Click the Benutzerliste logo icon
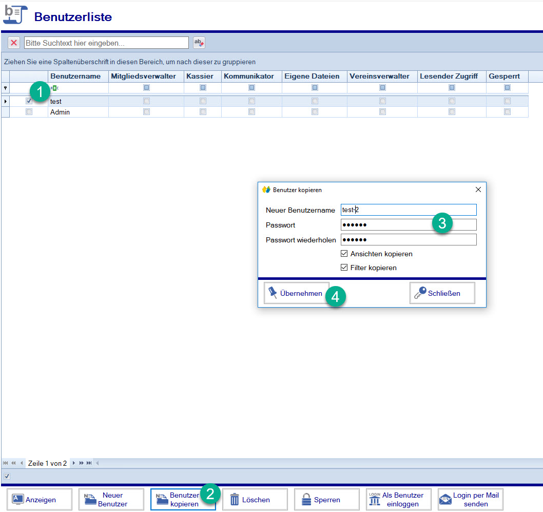Screen dimensions: 543x512 15,14
